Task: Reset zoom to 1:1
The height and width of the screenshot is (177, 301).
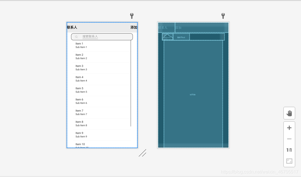Action: (x=289, y=150)
